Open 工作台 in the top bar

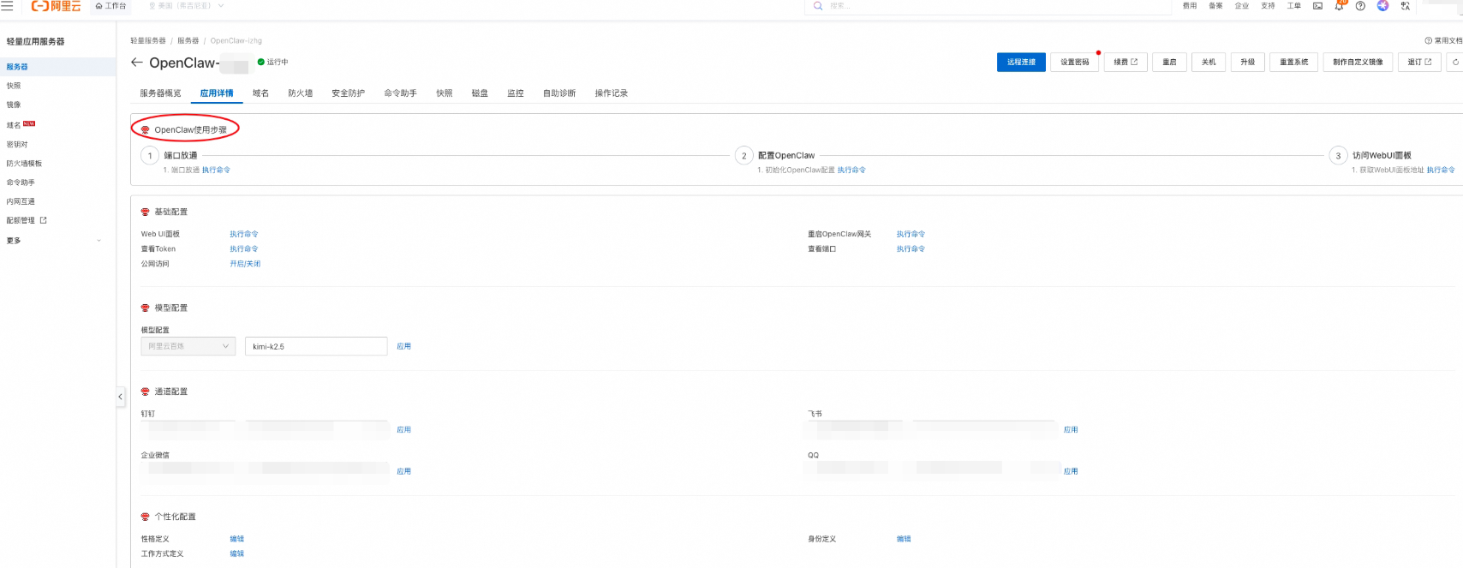pos(110,5)
